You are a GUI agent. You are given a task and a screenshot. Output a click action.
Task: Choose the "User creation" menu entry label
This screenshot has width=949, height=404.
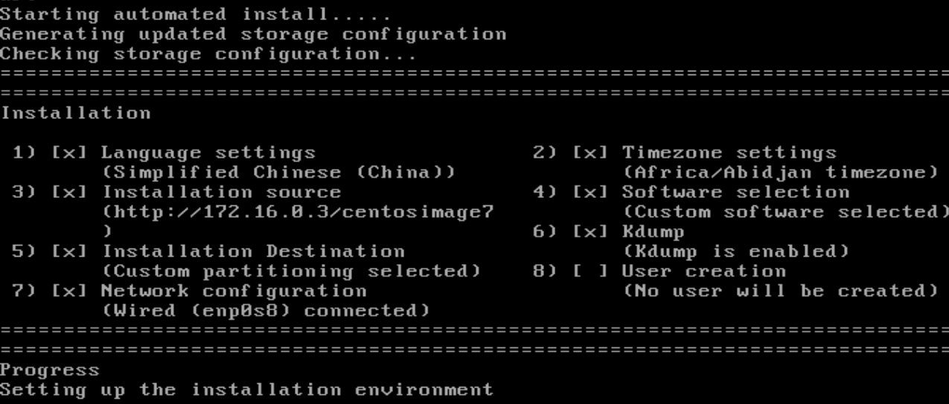(703, 271)
